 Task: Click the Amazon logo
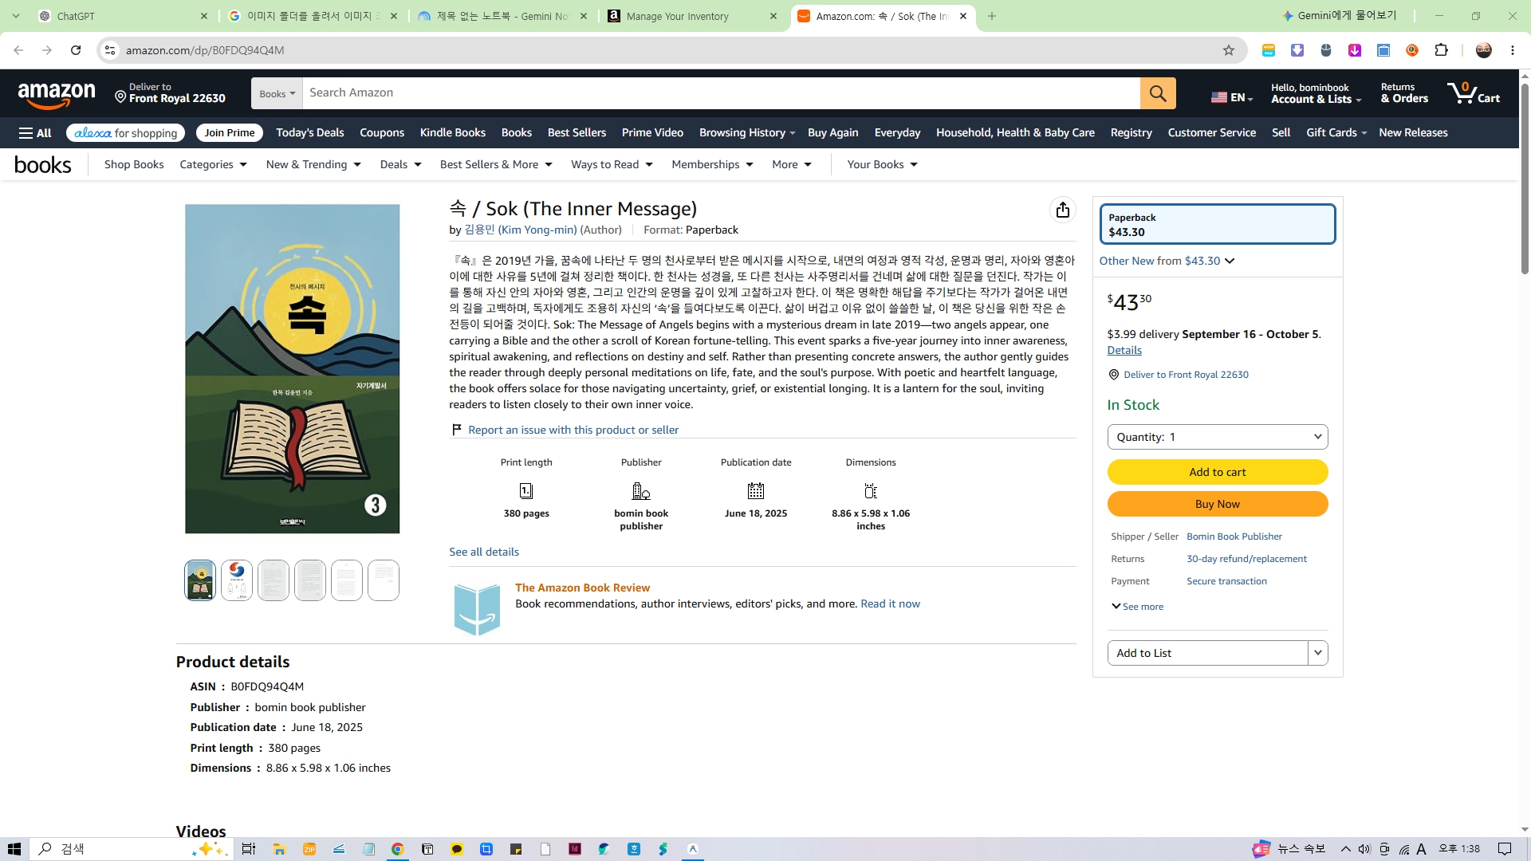[x=57, y=94]
